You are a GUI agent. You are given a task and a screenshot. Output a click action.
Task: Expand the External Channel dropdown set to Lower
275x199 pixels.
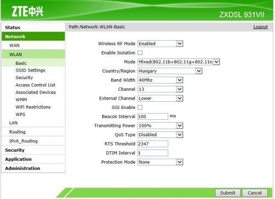click(x=160, y=98)
